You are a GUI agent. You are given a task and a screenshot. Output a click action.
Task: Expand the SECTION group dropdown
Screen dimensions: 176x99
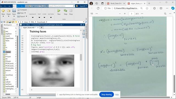51,18
